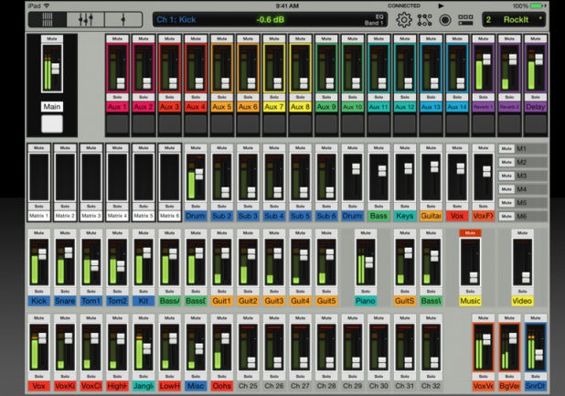Mute the Delay effect channel
Viewport: 565px width, 396px height.
(535, 38)
